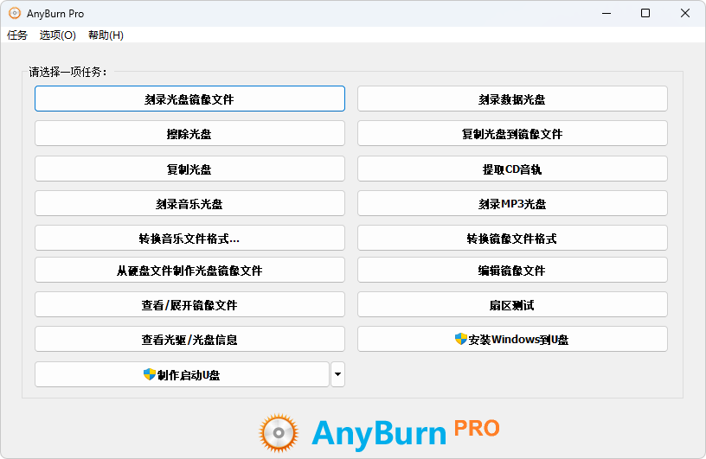Select 刻录音乐光盘 button
The image size is (706, 459).
[189, 203]
